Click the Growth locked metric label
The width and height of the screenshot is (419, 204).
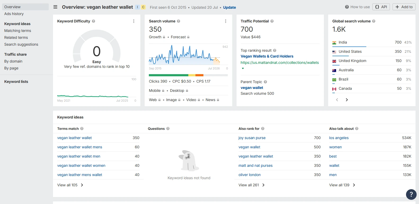(155, 37)
